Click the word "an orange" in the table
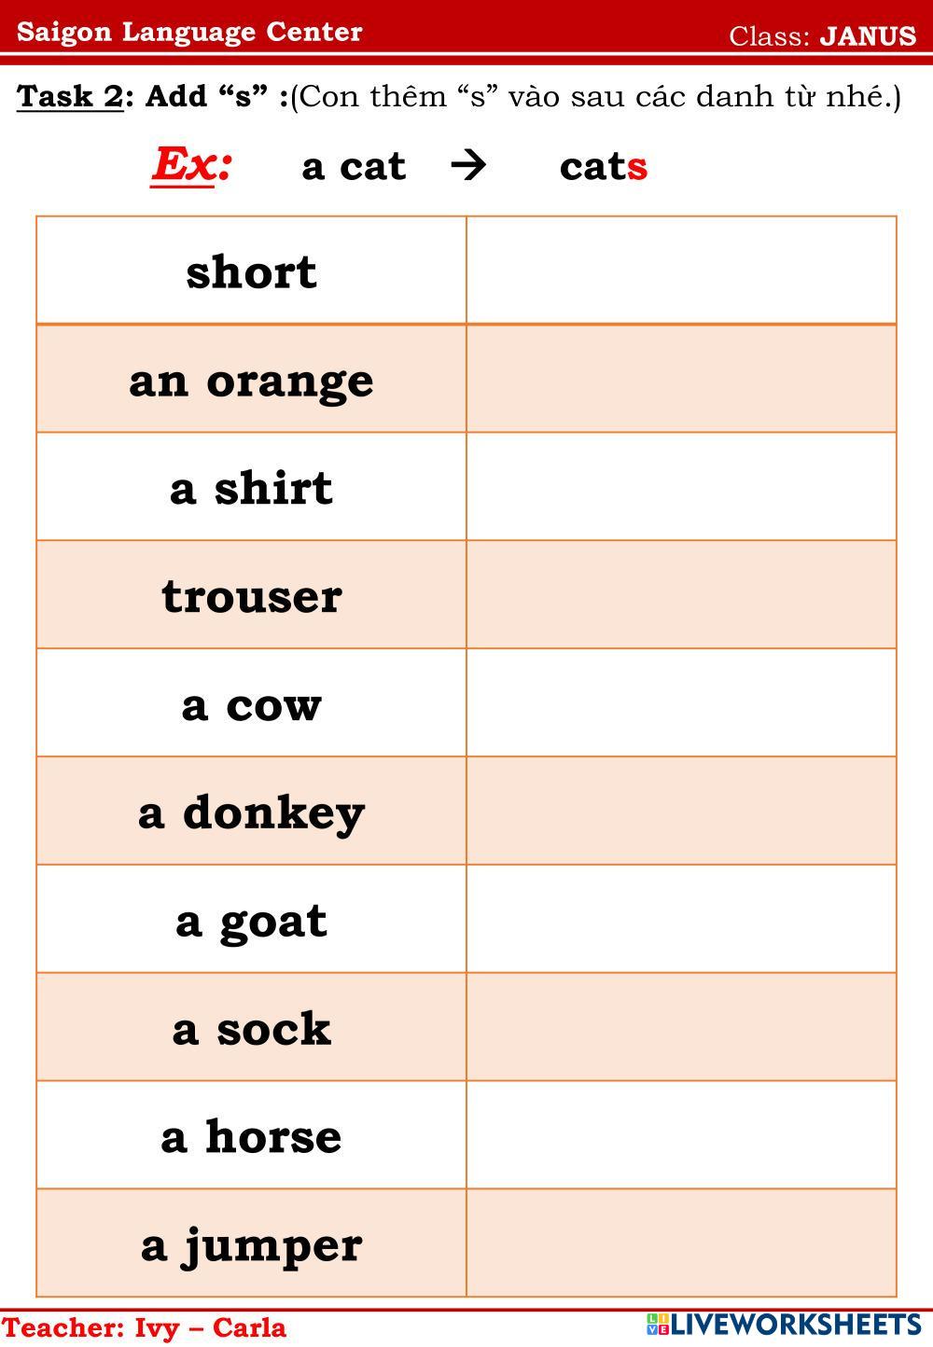 pyautogui.click(x=251, y=381)
